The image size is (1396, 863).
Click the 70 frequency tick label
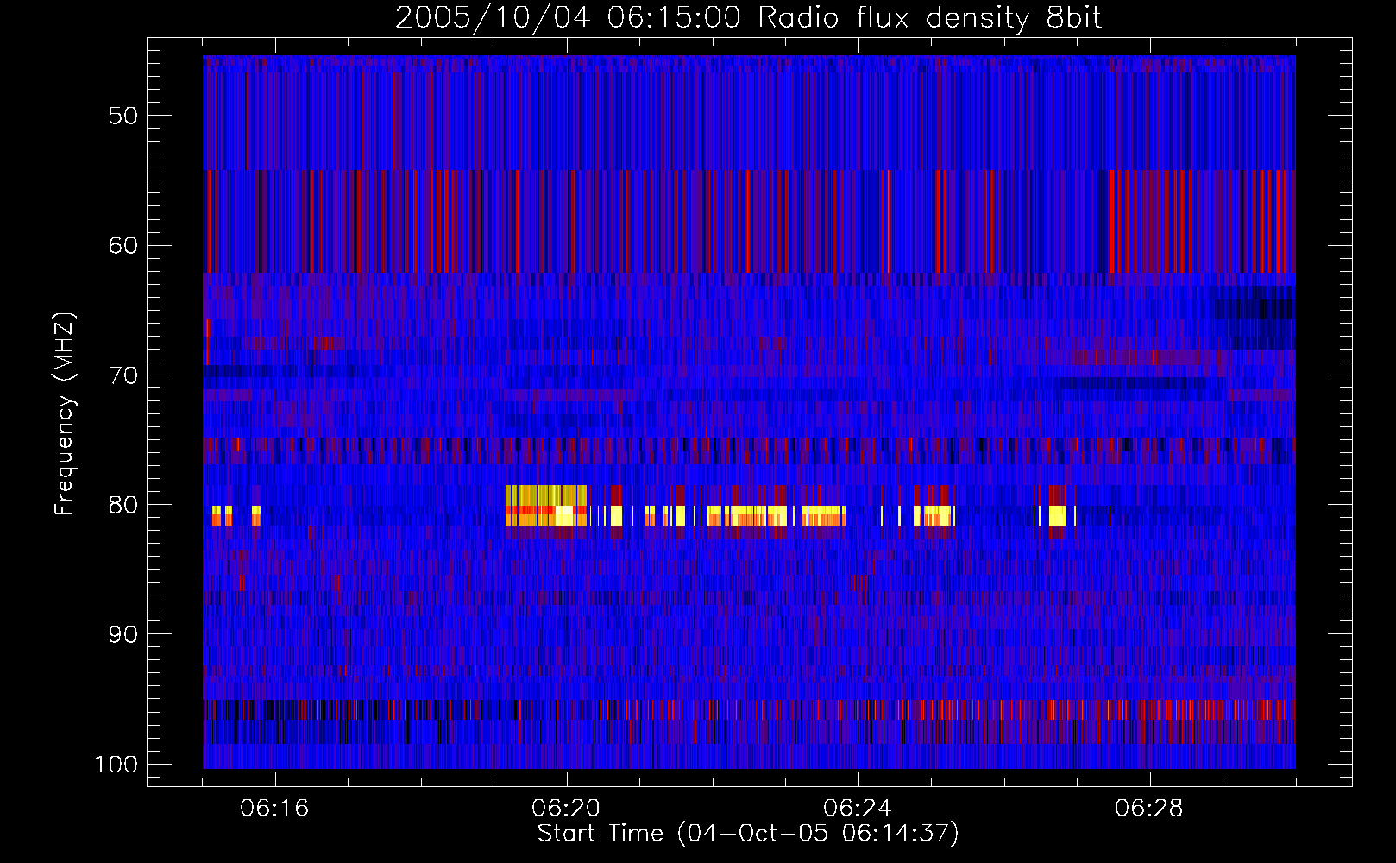pyautogui.click(x=123, y=375)
